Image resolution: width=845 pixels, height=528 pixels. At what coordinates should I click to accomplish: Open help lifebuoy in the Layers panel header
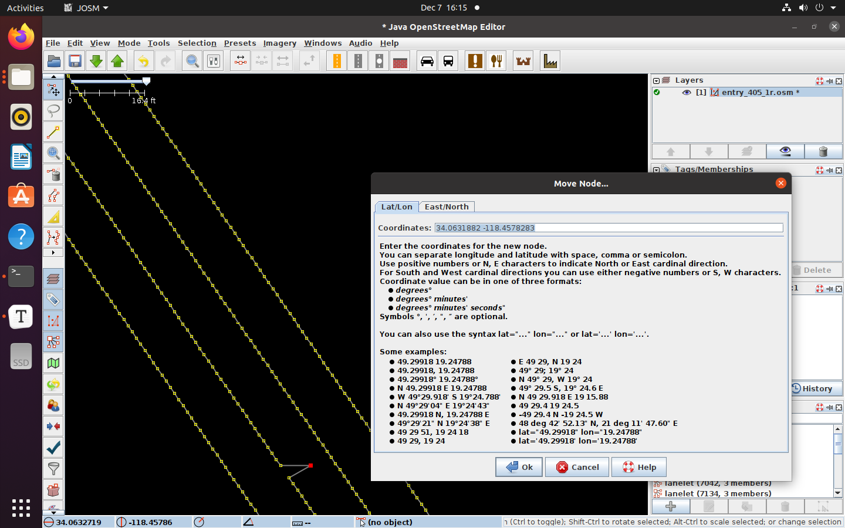(820, 81)
